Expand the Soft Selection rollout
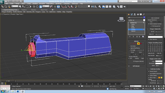 (136, 66)
